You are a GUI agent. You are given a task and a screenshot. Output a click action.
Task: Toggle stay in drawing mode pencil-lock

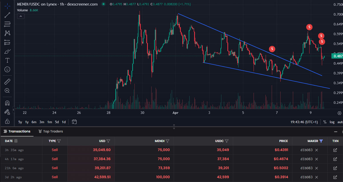click(7, 112)
